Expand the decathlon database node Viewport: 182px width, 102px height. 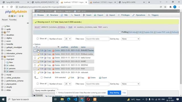(x=2, y=35)
